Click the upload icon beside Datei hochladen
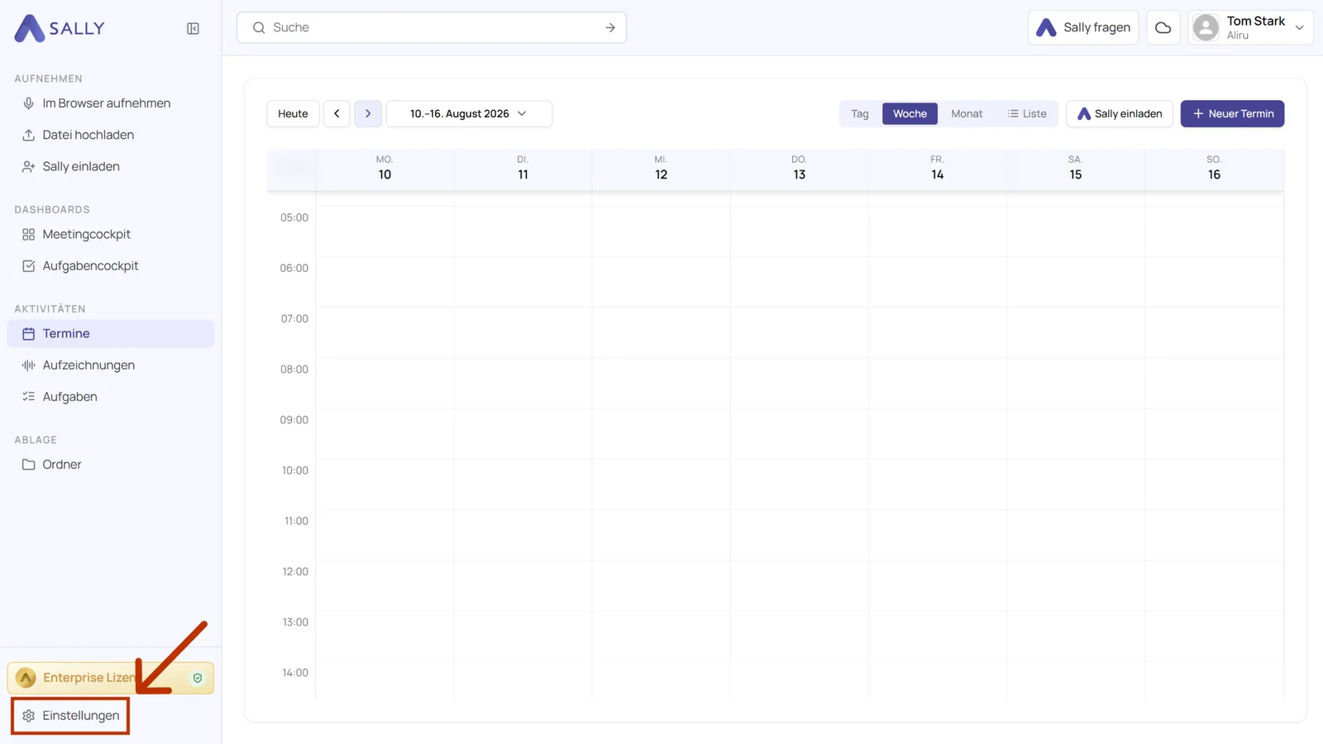The width and height of the screenshot is (1323, 744). click(x=29, y=135)
